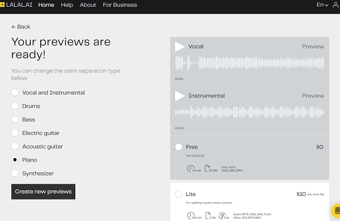This screenshot has height=221, width=340.
Task: Choose the Bass stem option
Action: tap(15, 120)
